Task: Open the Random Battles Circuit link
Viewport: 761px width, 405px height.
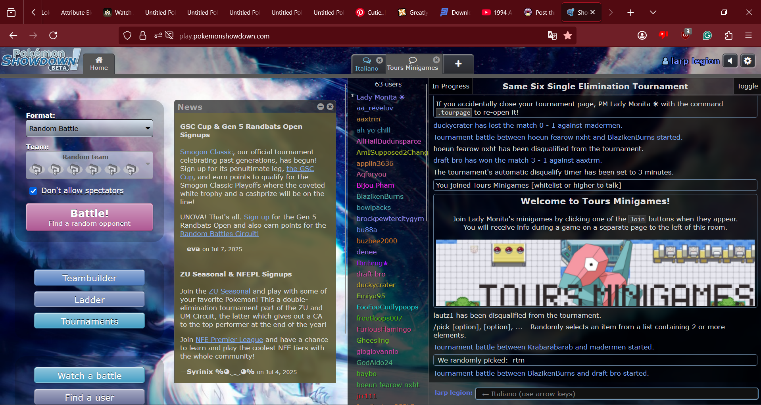Action: tap(219, 234)
